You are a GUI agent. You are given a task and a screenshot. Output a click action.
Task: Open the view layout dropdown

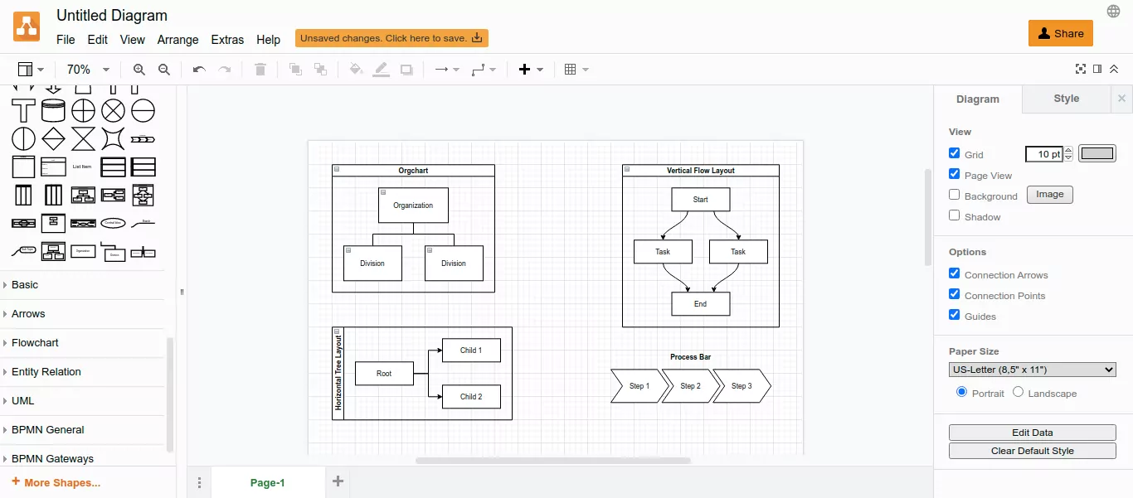31,70
